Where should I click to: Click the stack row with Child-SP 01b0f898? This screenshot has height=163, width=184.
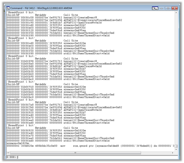click(52, 61)
